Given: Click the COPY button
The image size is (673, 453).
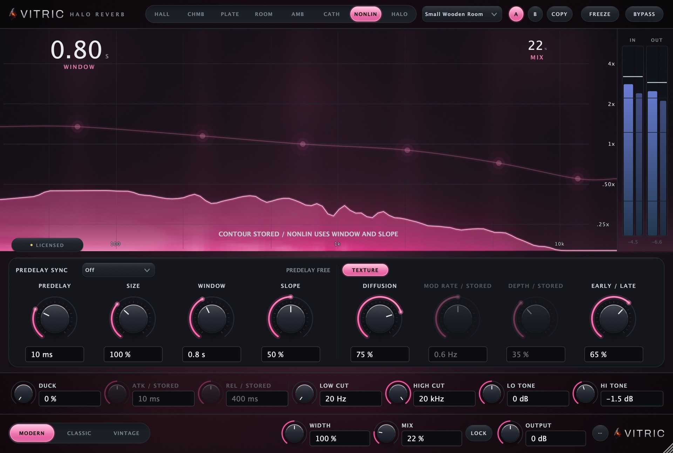Looking at the screenshot, I should [x=559, y=14].
